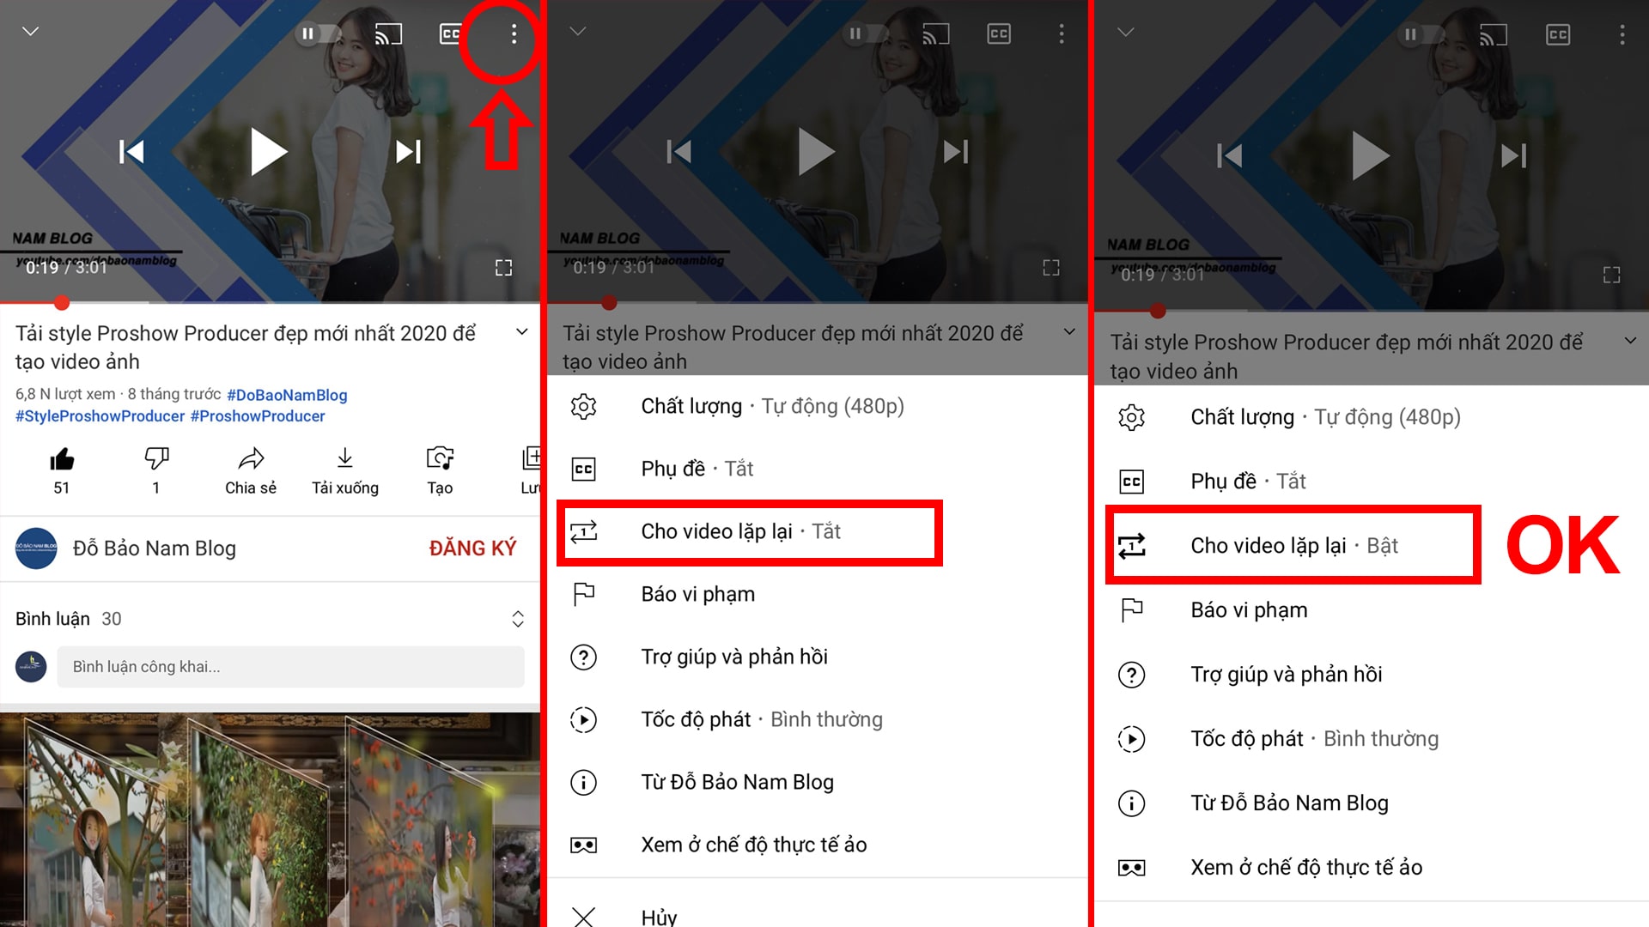The image size is (1649, 927).
Task: Click Hủy cancel in middle menu
Action: [x=816, y=917]
